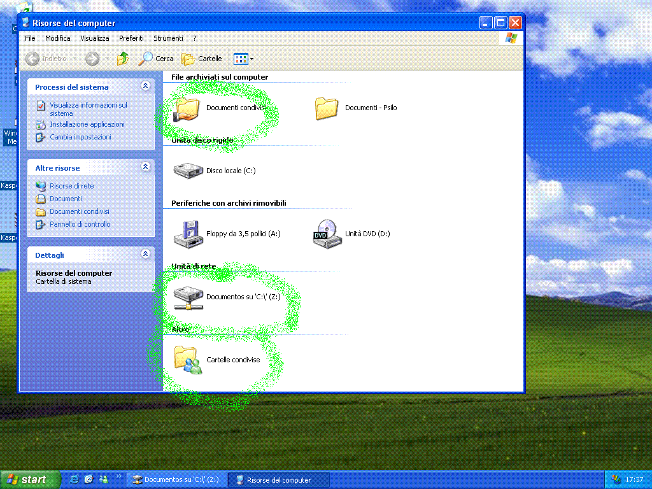Open the Cartelle condivise icon
This screenshot has width=652, height=489.
pyautogui.click(x=187, y=360)
